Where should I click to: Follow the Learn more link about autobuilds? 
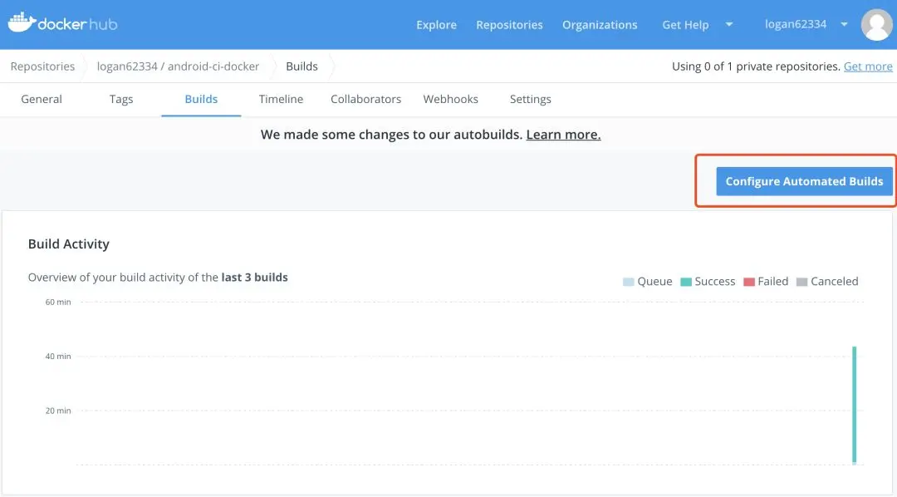pyautogui.click(x=563, y=135)
